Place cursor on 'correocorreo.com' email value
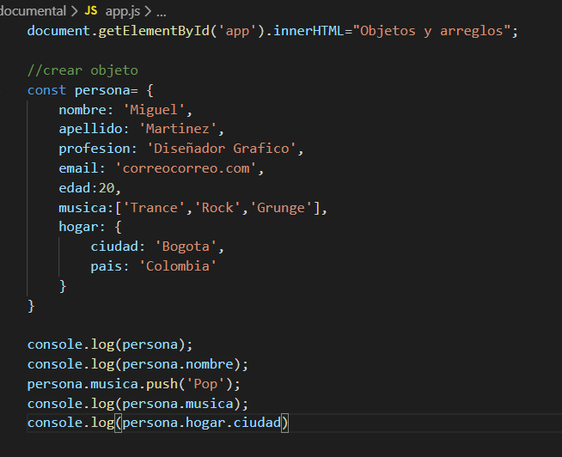The height and width of the screenshot is (457, 562). pos(186,168)
